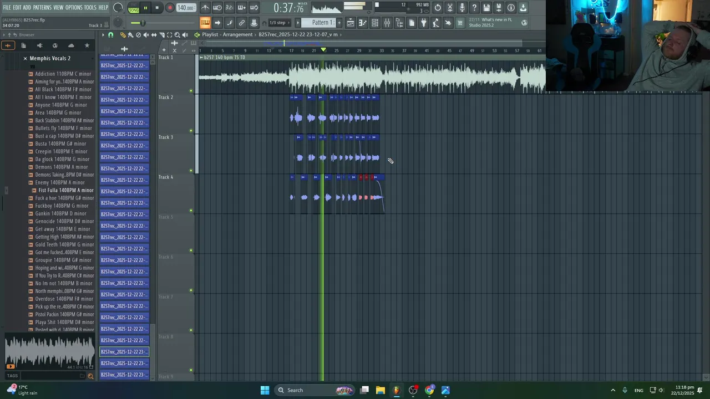Toggle Track 4 mute light
Screen dimensions: 710x399
click(x=191, y=211)
